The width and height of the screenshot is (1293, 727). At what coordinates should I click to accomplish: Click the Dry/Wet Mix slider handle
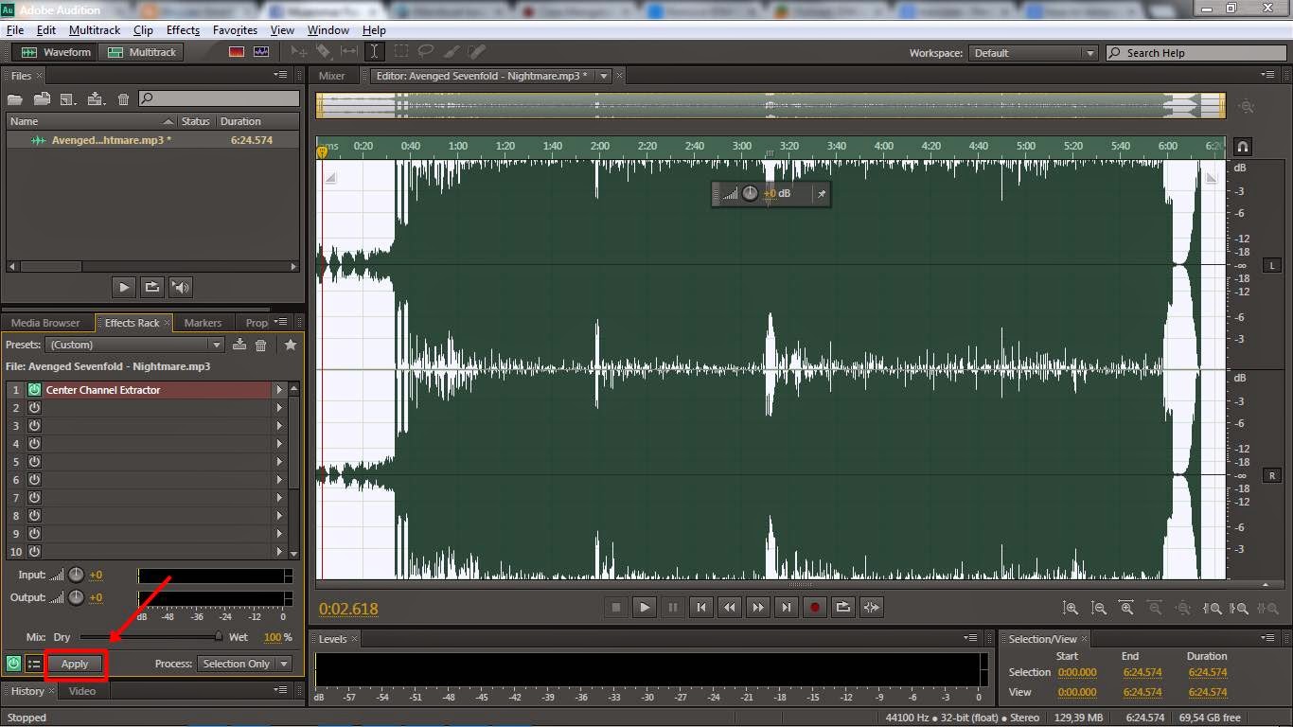click(219, 637)
